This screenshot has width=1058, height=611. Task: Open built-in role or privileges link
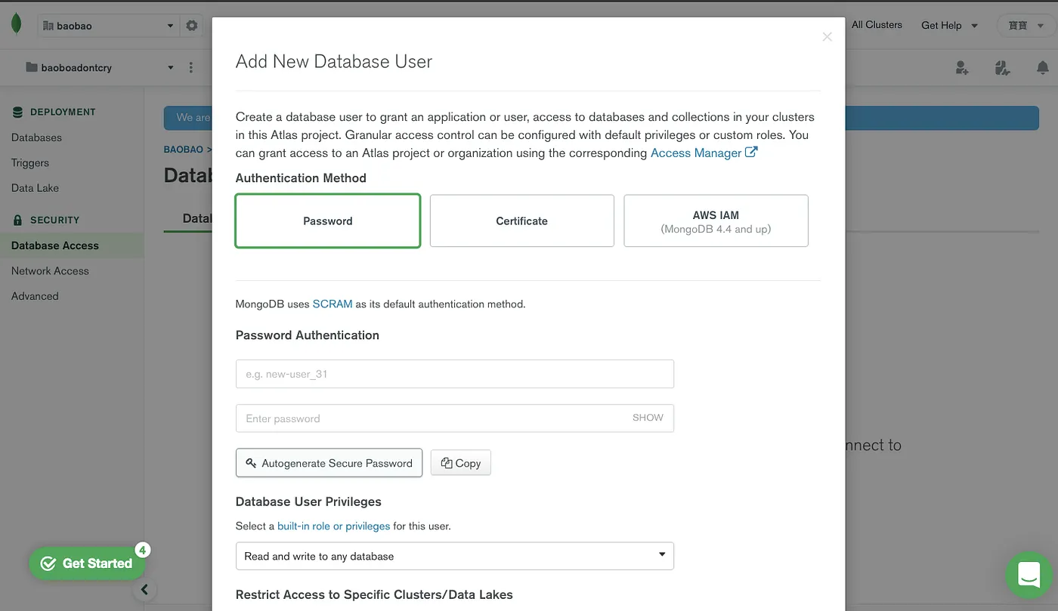334,526
